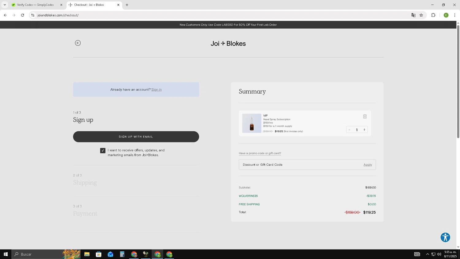The image size is (460, 259).
Task: Open Outlook from taskbar
Action: [110, 254]
